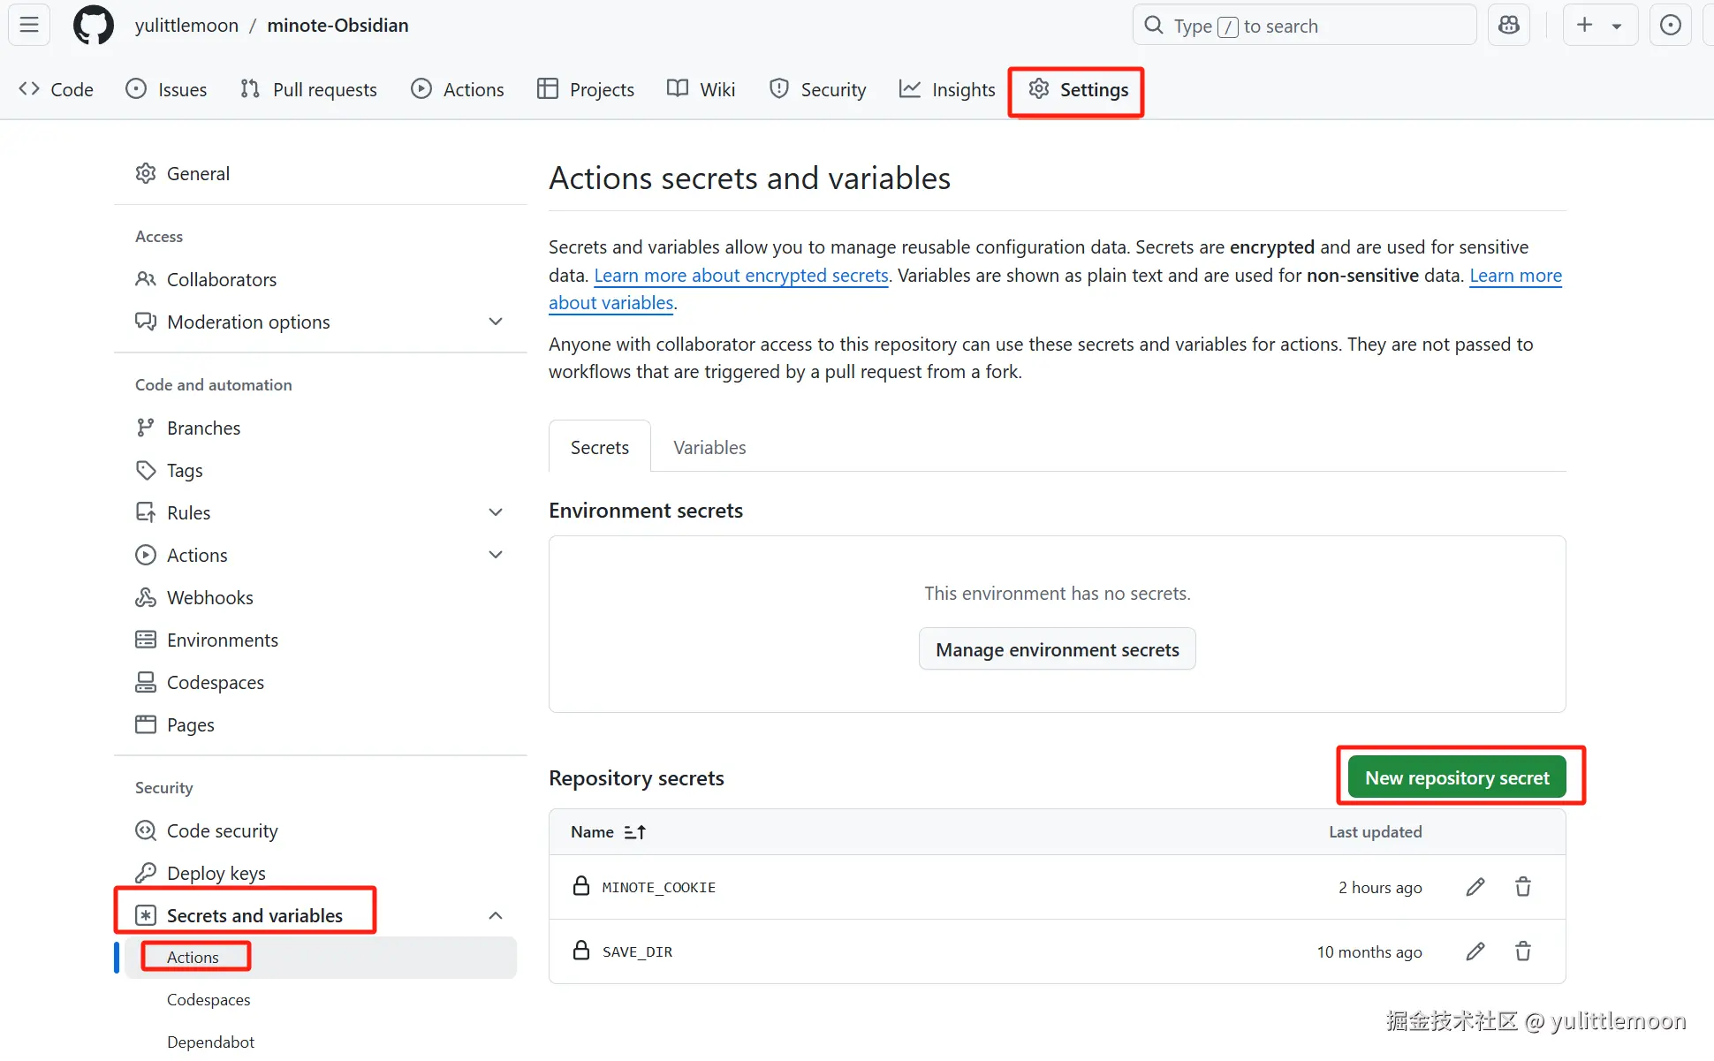Expand the Rules sidebar section

[496, 512]
